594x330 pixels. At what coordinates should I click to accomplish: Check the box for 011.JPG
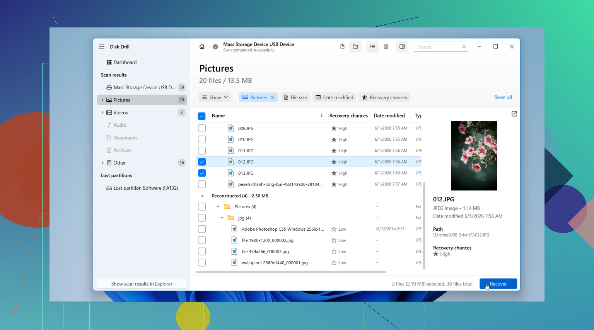pyautogui.click(x=202, y=151)
